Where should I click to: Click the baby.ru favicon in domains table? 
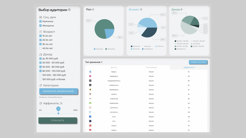pos(90,72)
